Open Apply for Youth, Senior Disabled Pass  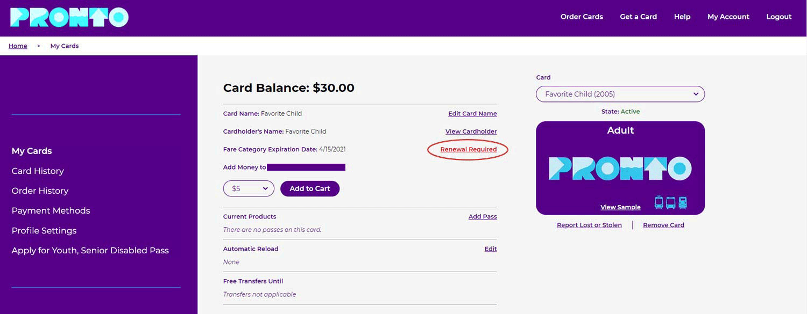(90, 251)
